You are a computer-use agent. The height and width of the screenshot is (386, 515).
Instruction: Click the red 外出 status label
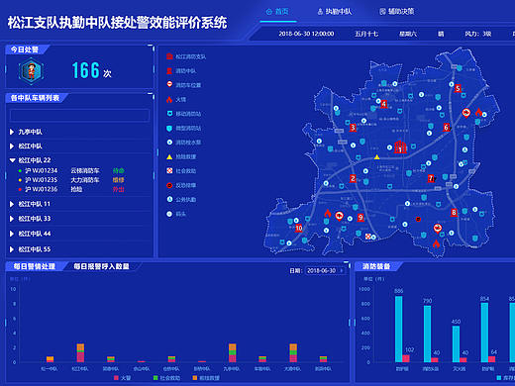pos(119,189)
